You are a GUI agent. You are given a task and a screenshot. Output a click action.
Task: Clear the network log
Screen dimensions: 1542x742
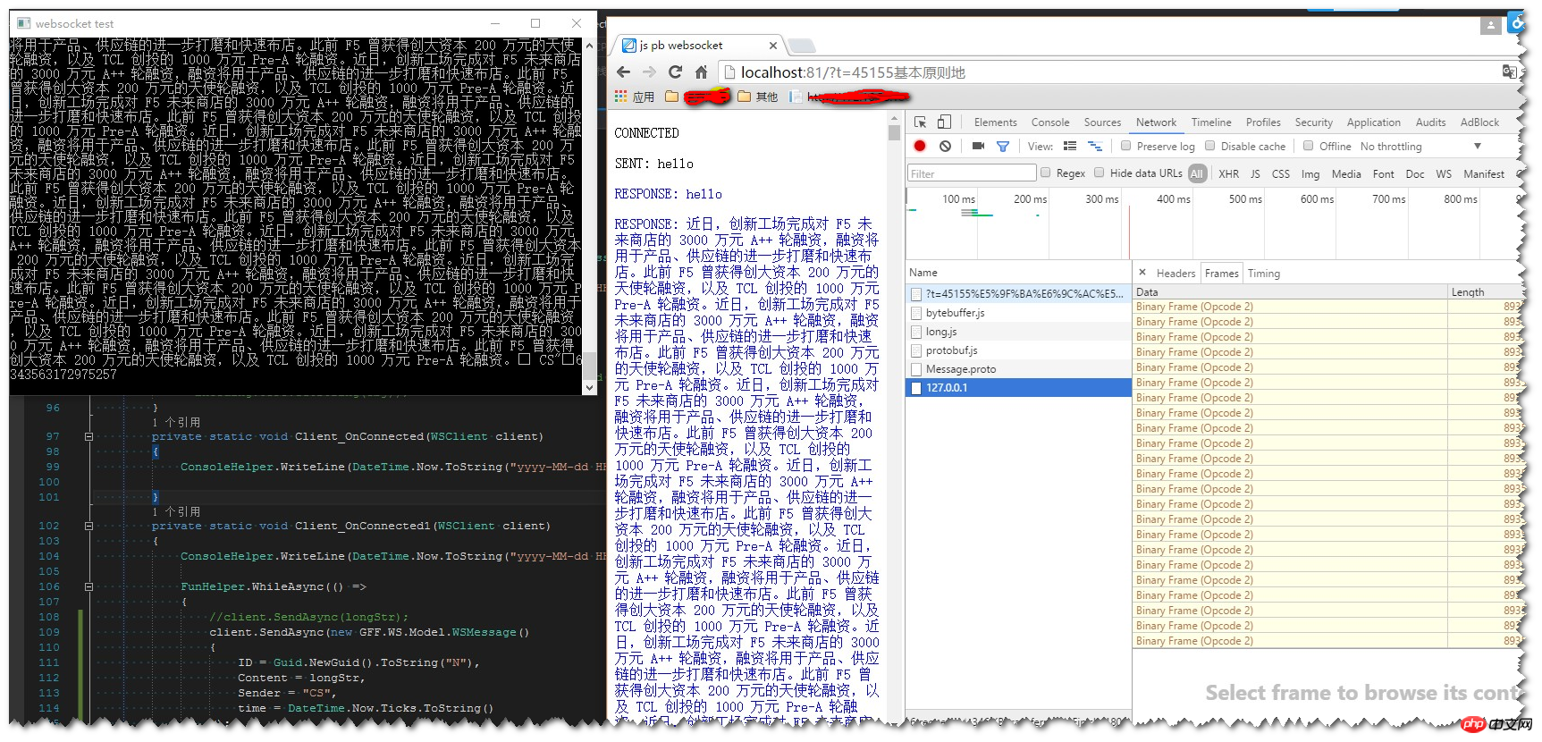click(x=945, y=146)
